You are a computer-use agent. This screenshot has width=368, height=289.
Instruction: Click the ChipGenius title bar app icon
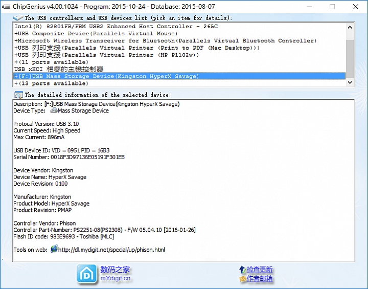tap(6, 7)
